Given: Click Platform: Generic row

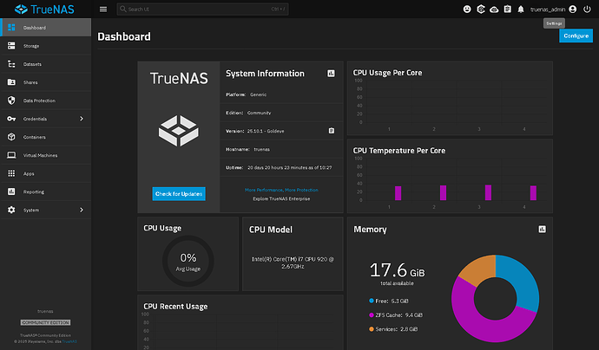Looking at the screenshot, I should tap(281, 94).
